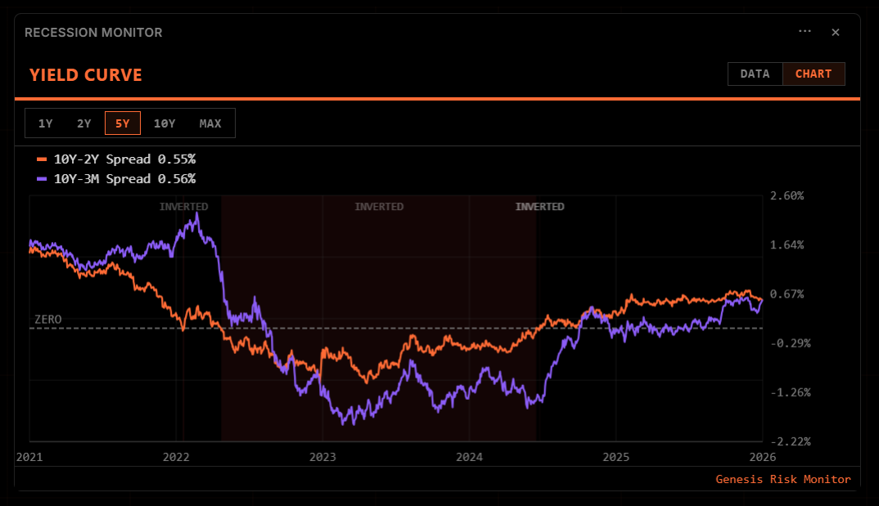Toggle the 10Y-2Y Spread series visibility
879x506 pixels.
click(124, 159)
